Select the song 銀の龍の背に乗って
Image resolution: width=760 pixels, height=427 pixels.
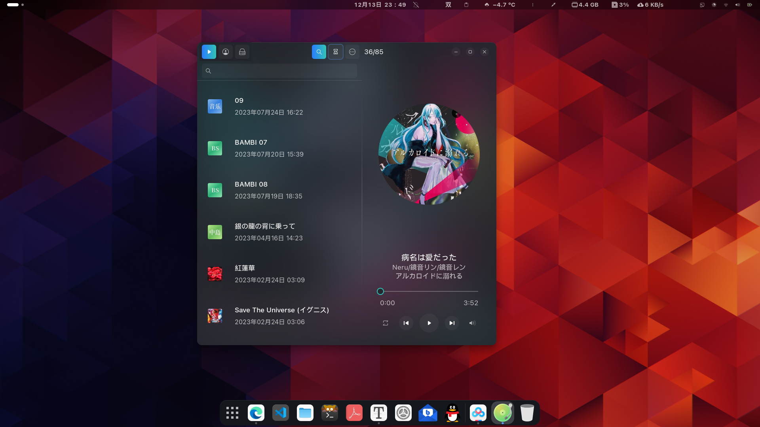pos(264,232)
